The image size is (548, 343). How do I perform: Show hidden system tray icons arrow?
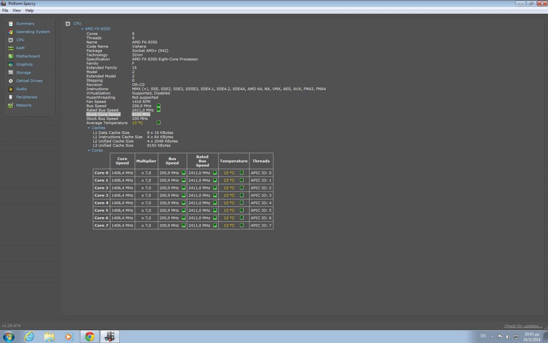coord(492,337)
